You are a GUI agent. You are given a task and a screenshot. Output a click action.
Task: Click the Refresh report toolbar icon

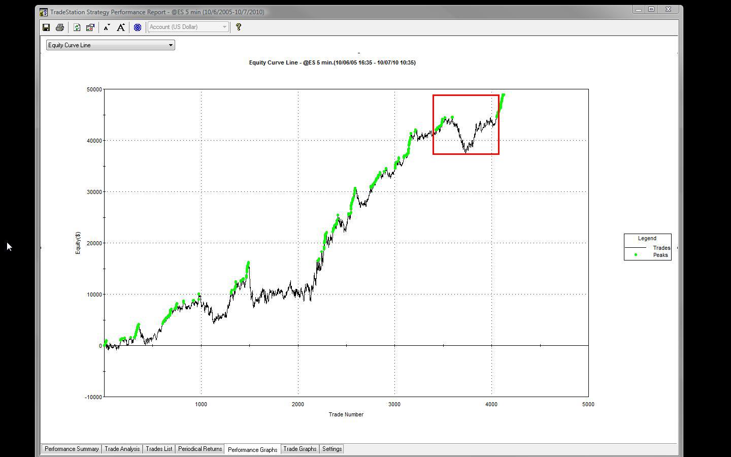click(77, 27)
